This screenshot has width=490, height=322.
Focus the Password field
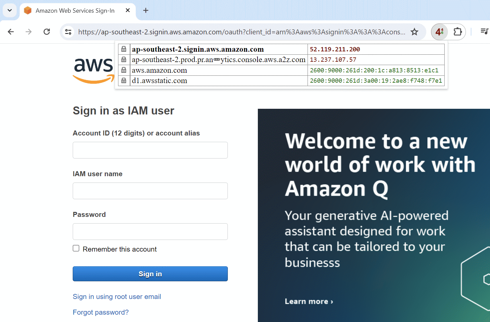pos(150,232)
